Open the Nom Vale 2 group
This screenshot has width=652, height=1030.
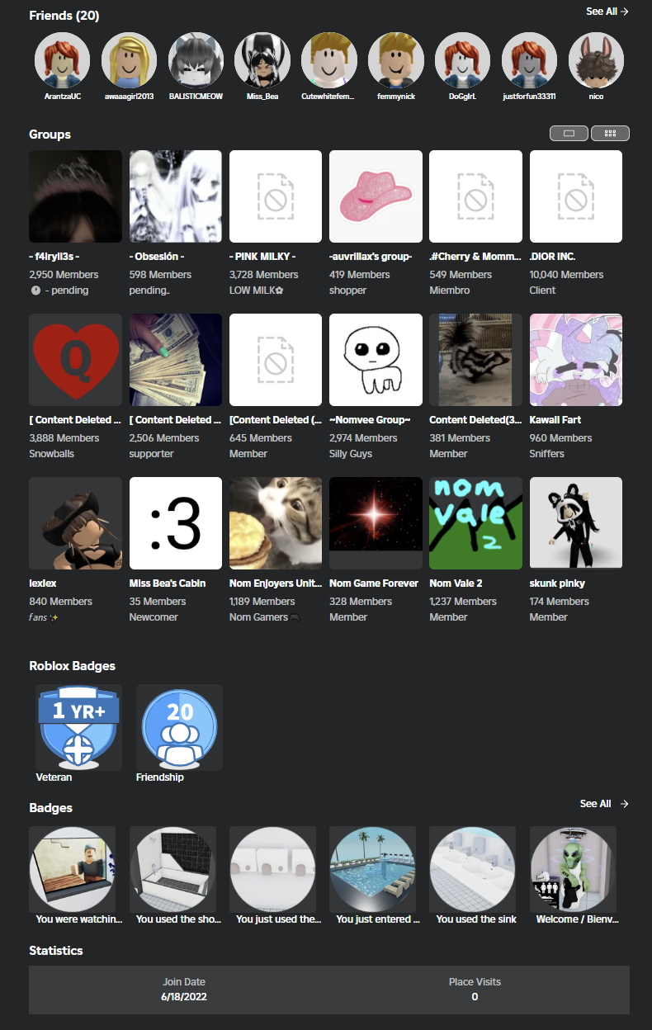(475, 547)
